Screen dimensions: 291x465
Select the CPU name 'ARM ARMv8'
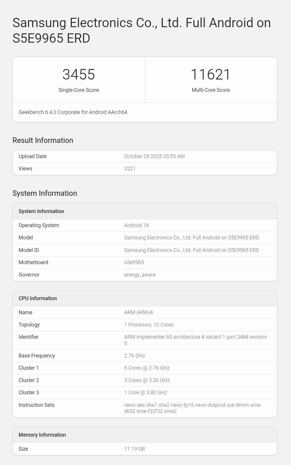coord(139,312)
